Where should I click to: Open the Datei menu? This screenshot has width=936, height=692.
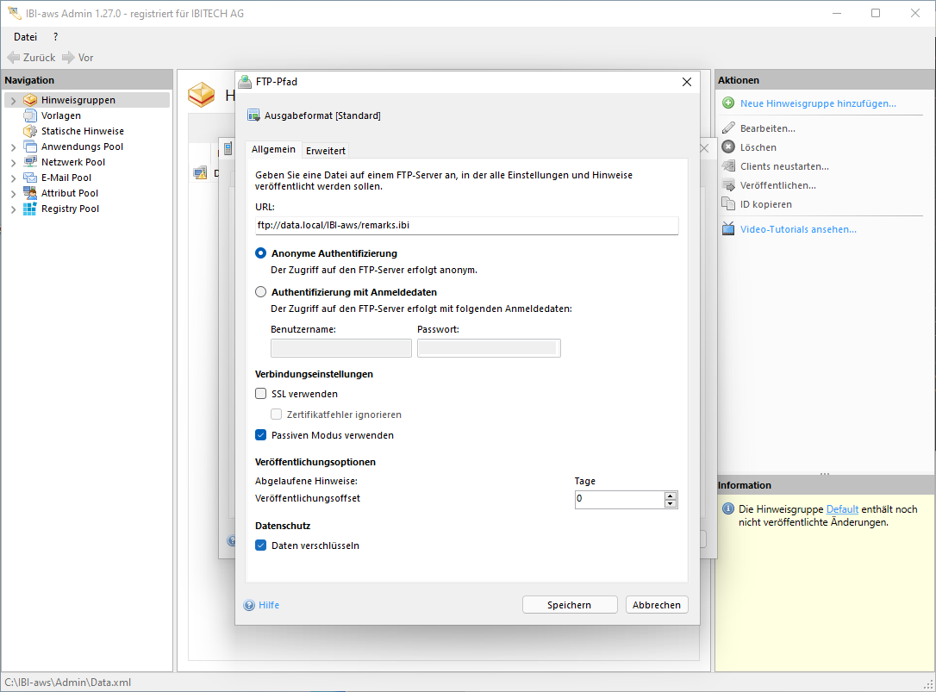point(25,37)
